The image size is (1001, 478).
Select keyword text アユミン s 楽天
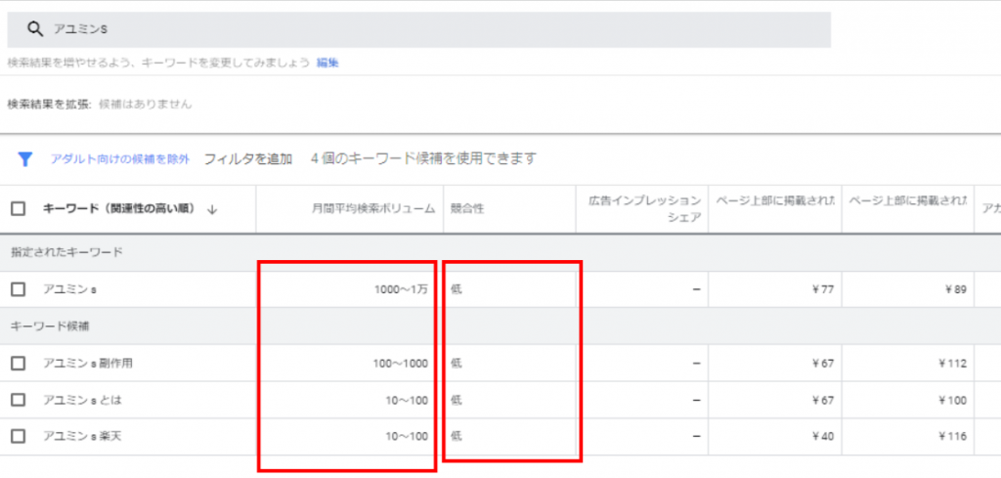pyautogui.click(x=82, y=437)
